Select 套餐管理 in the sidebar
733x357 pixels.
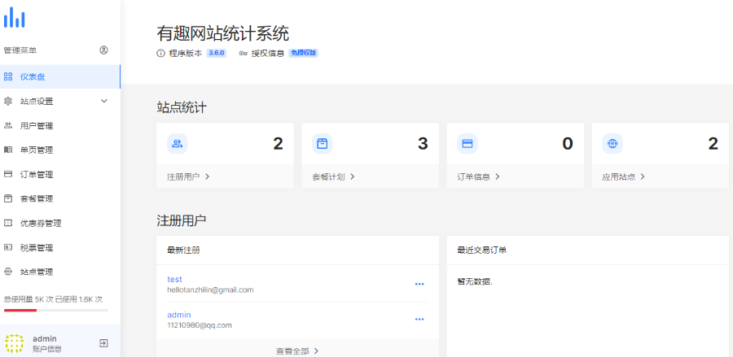59,198
